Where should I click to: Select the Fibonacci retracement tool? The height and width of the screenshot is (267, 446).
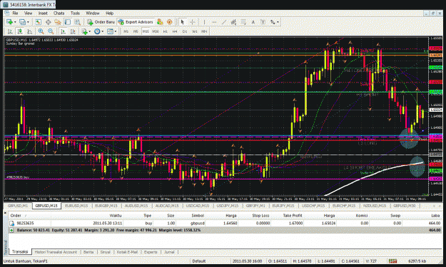[x=243, y=22]
